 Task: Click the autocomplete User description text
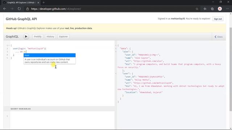pos(47,61)
